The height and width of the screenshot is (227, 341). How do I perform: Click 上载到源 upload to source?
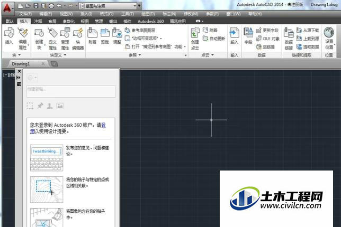click(x=308, y=39)
